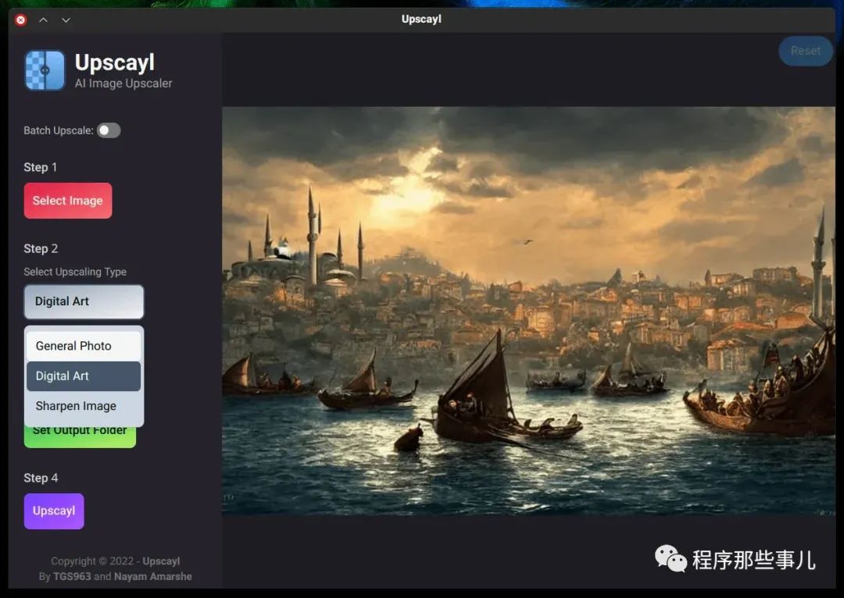Click the green Set Output Folder button
This screenshot has height=598, width=844.
80,436
